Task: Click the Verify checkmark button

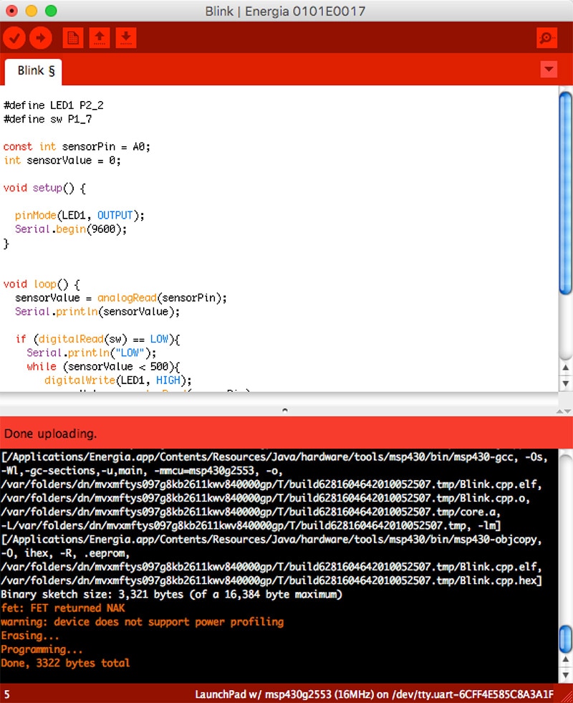Action: [14, 37]
